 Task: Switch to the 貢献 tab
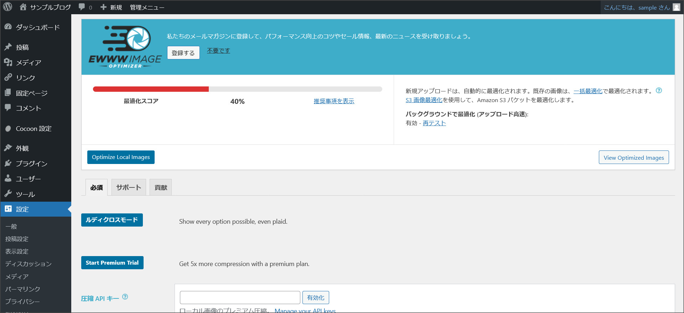pos(161,187)
